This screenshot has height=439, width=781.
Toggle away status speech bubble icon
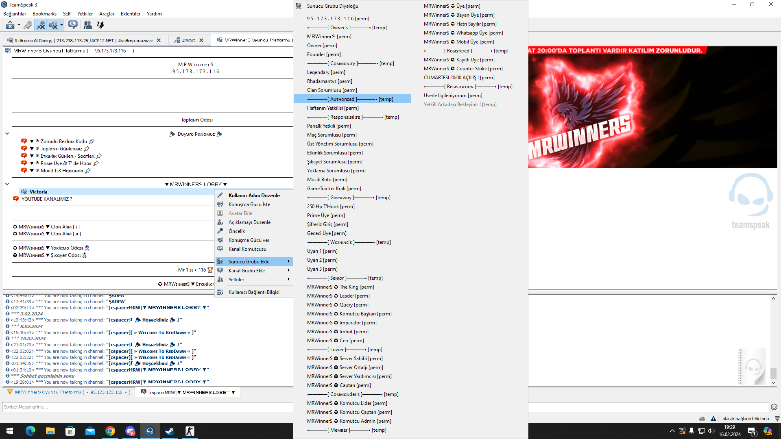point(73,25)
